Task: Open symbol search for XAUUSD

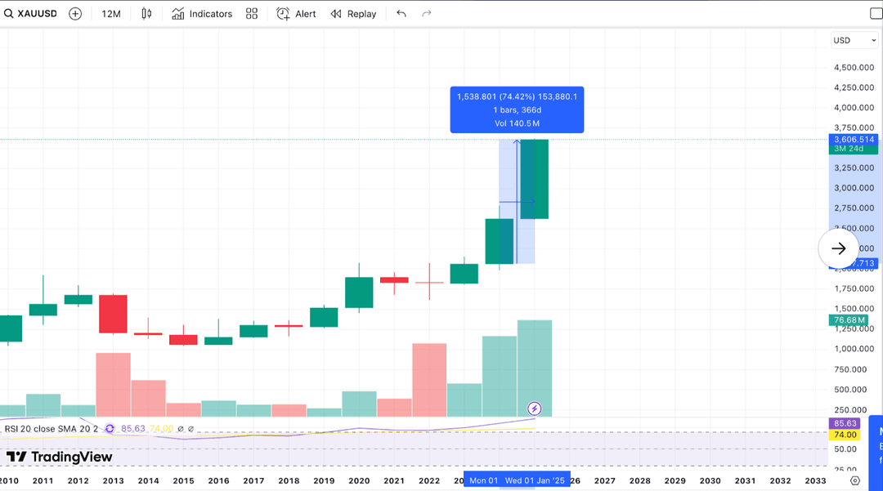Action: pyautogui.click(x=31, y=14)
